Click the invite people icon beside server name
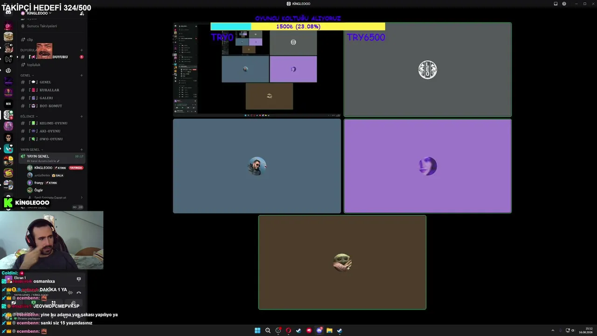Viewport: 597px width, 336px height. (x=82, y=13)
